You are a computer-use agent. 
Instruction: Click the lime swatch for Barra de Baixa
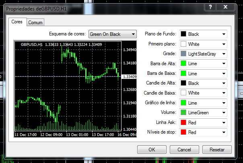[x=183, y=73]
